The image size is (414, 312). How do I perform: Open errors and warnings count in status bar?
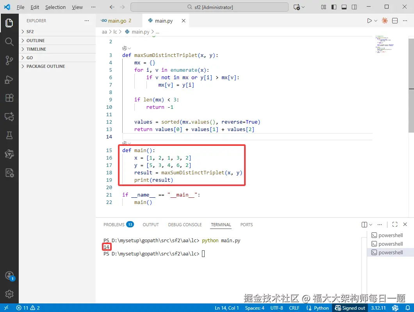[28, 308]
